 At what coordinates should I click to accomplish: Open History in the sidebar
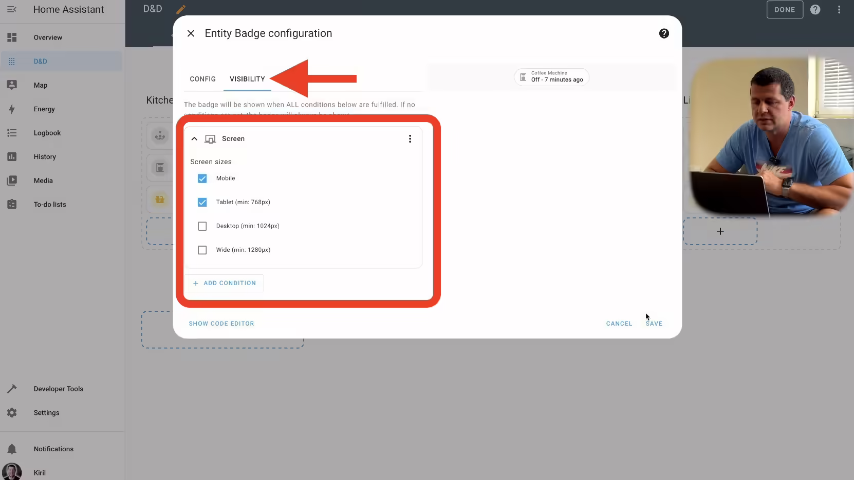(x=62, y=157)
